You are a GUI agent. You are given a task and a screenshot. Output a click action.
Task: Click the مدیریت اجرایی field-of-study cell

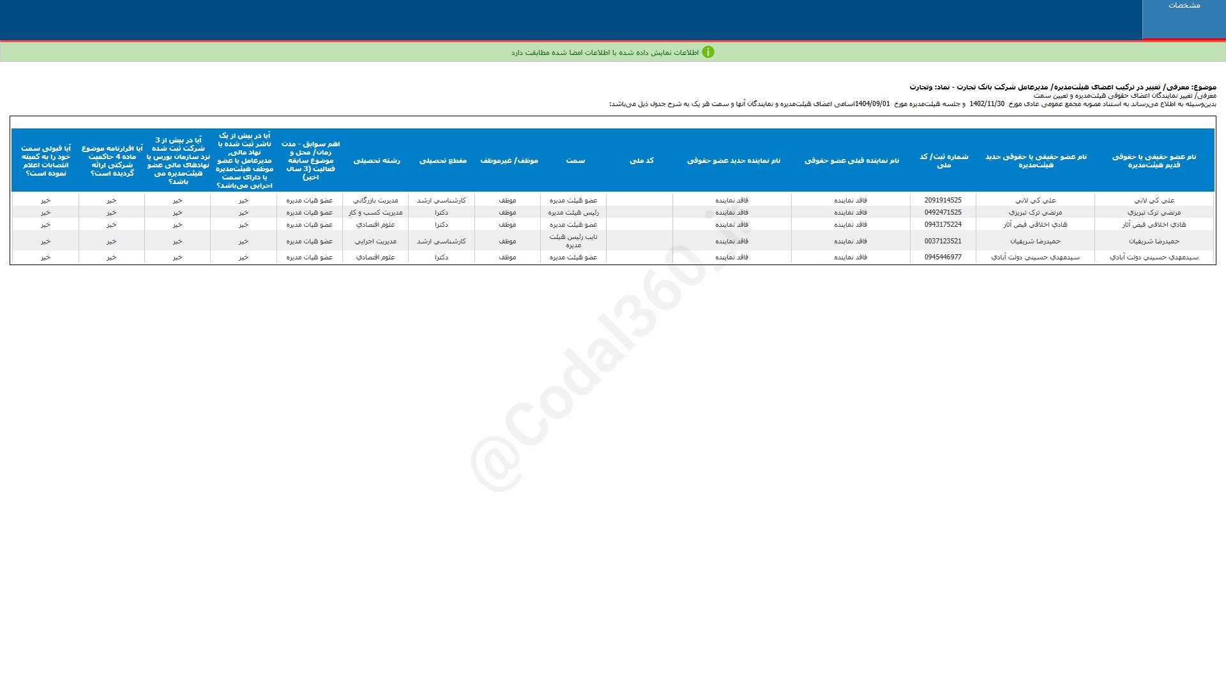pos(375,241)
